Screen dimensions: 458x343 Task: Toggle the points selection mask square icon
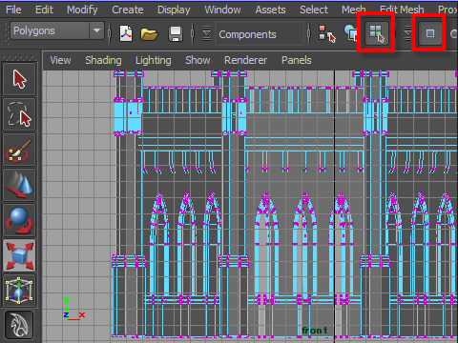tap(430, 33)
